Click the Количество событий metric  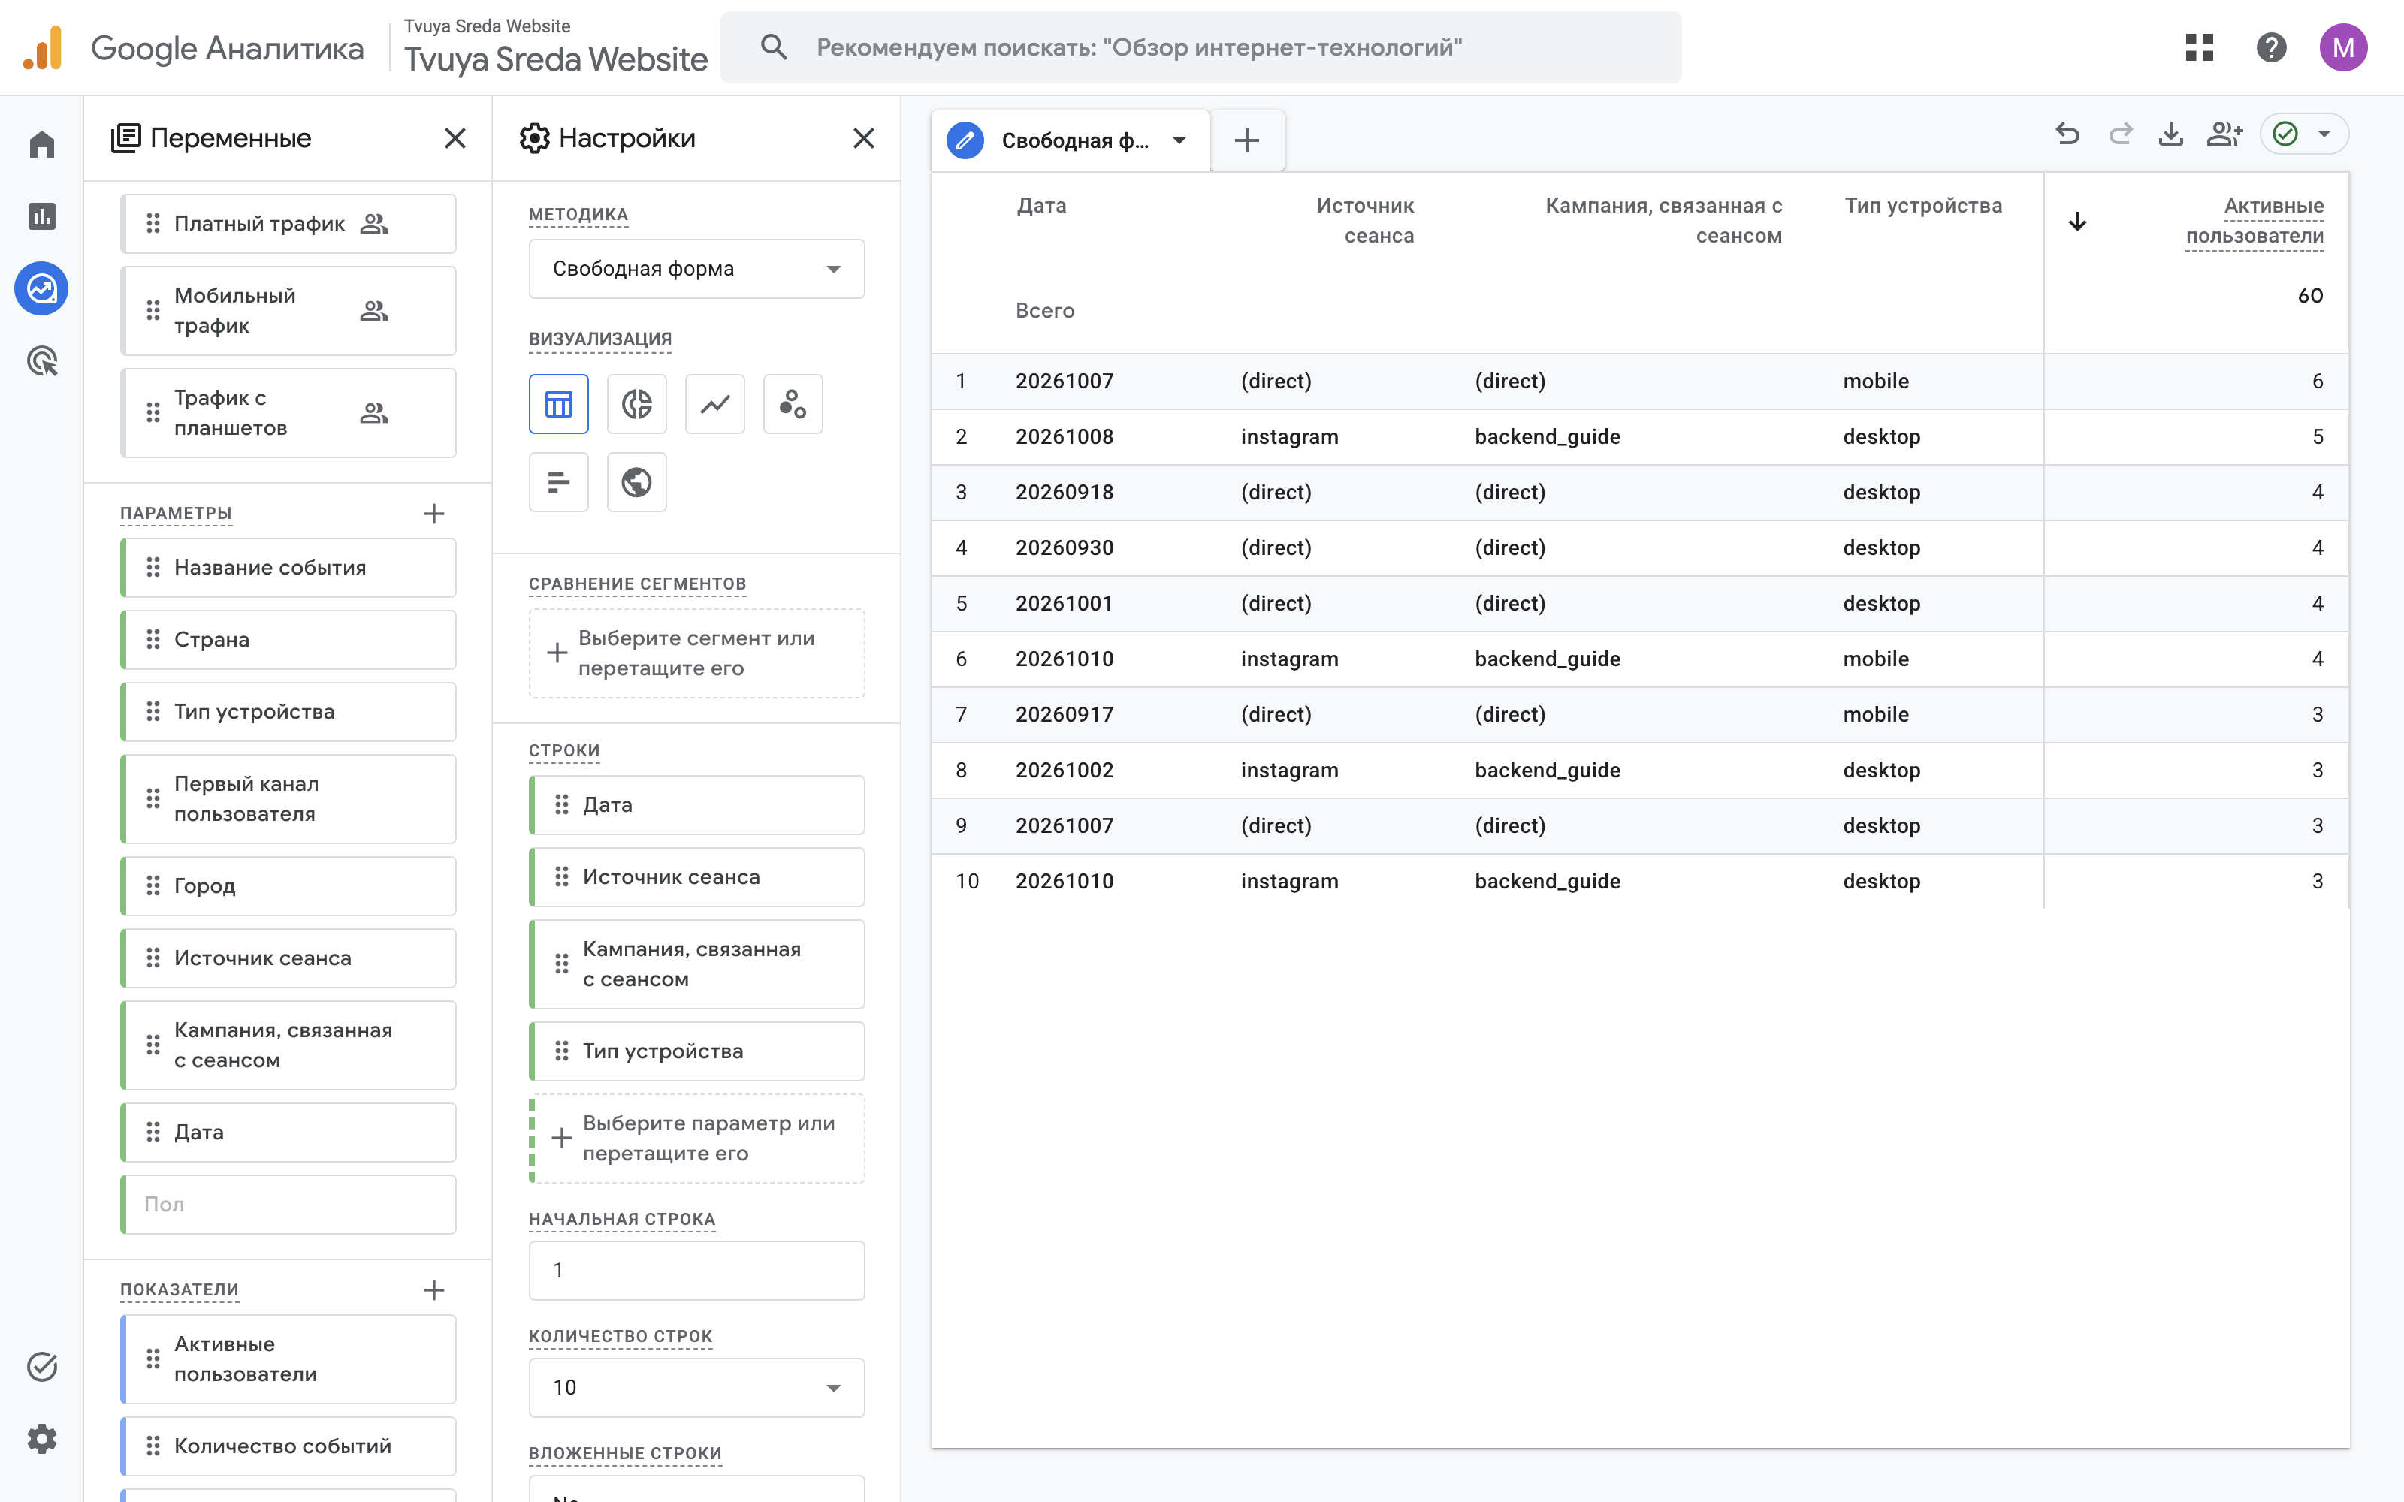coord(288,1446)
